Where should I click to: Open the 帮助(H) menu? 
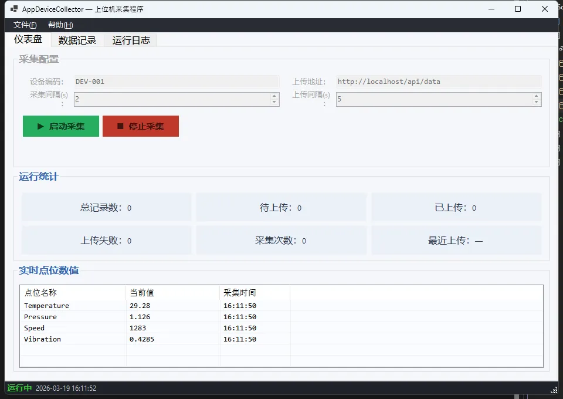click(60, 25)
